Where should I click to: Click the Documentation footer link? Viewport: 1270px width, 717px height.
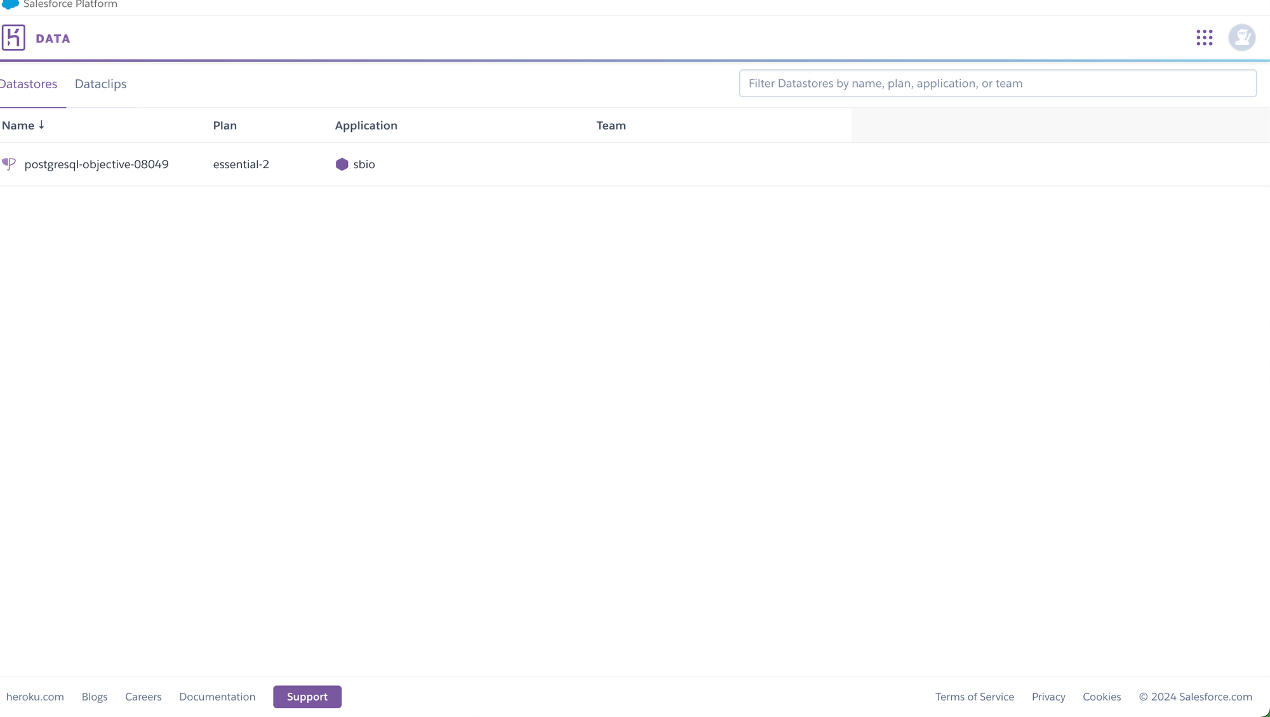[x=217, y=696]
